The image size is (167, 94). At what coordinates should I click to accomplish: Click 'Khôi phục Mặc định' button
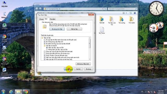(83, 64)
